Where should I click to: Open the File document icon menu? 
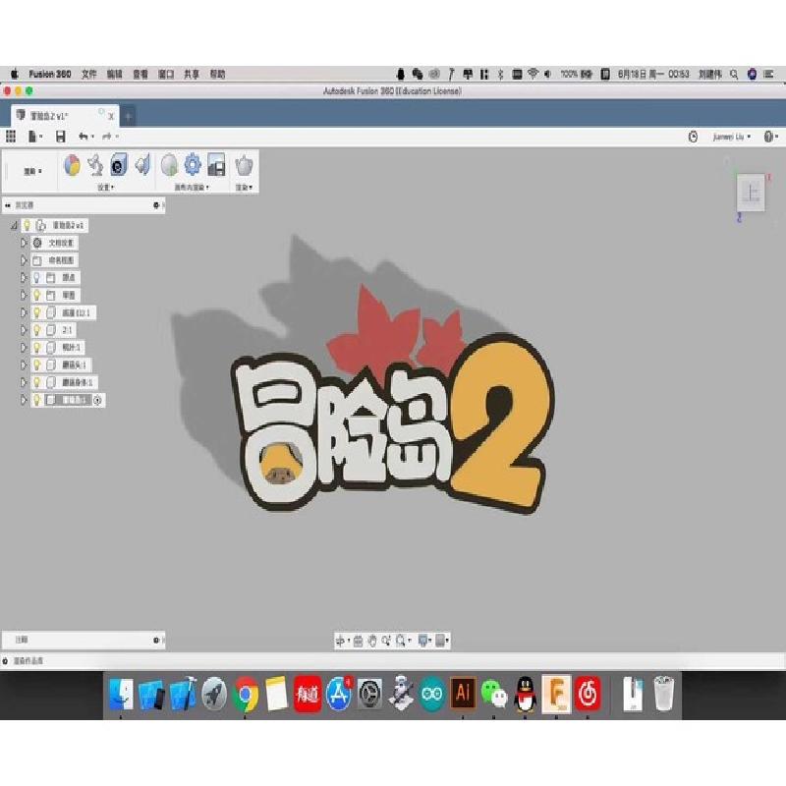[35, 137]
